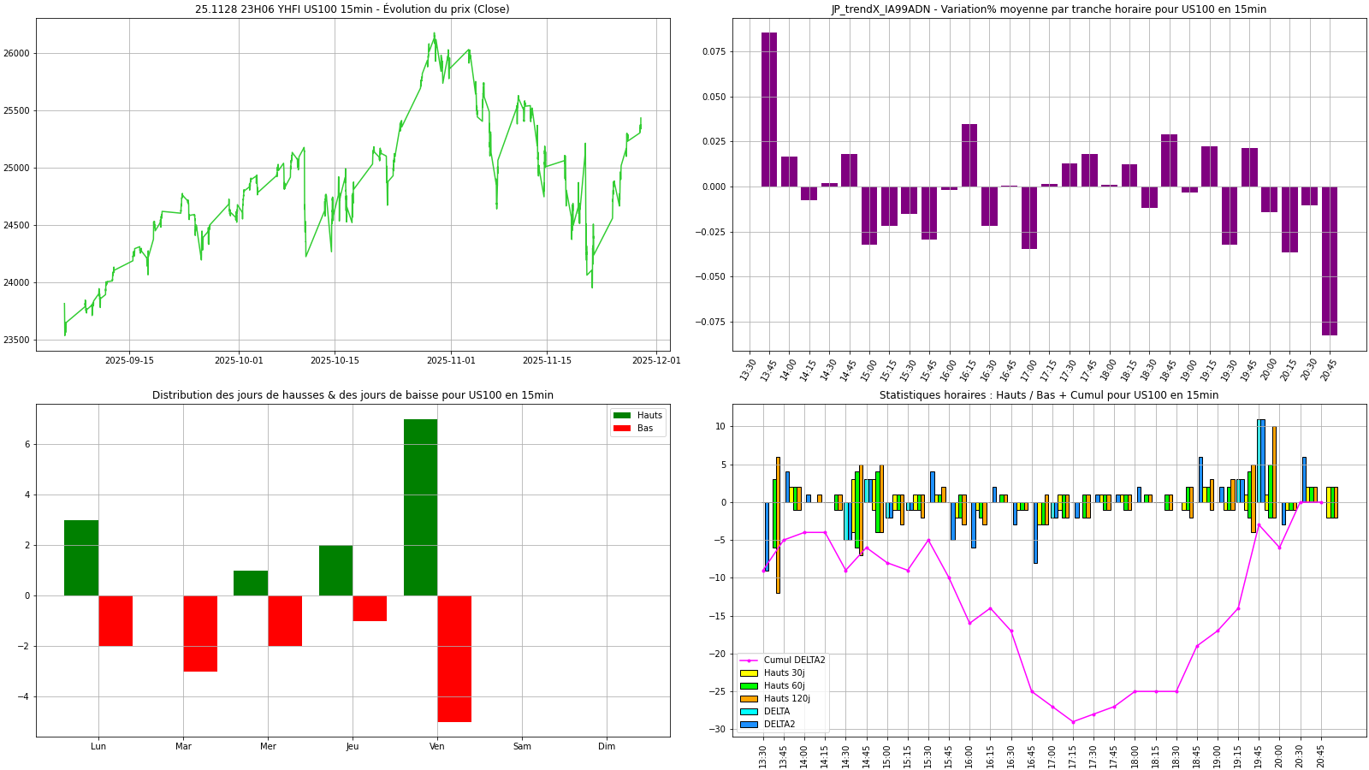This screenshot has width=1369, height=770.
Task: Click the Statistiques horaires chart title
Action: (1049, 395)
